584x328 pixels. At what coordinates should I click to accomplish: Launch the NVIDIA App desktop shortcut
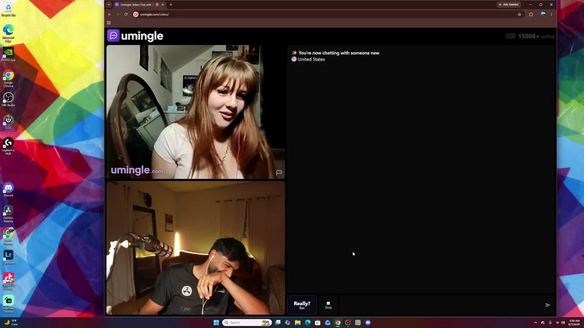[8, 55]
